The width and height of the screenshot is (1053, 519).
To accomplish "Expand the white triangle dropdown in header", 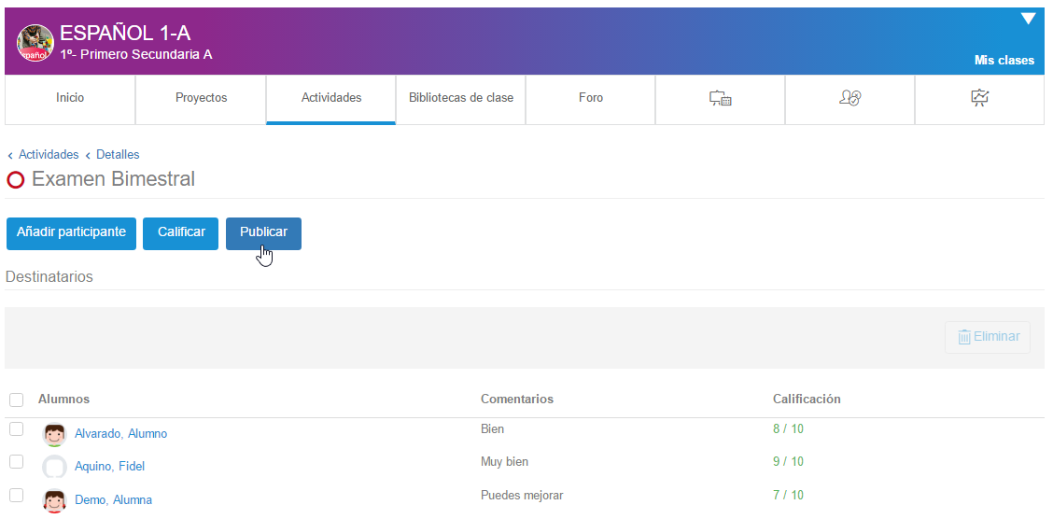I will [1028, 19].
